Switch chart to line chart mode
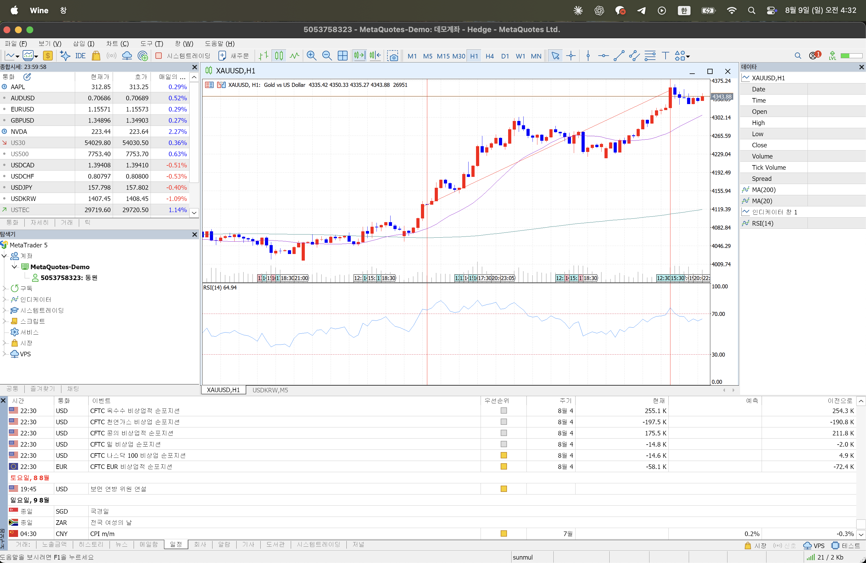Screen dimensions: 866x563 (294, 56)
